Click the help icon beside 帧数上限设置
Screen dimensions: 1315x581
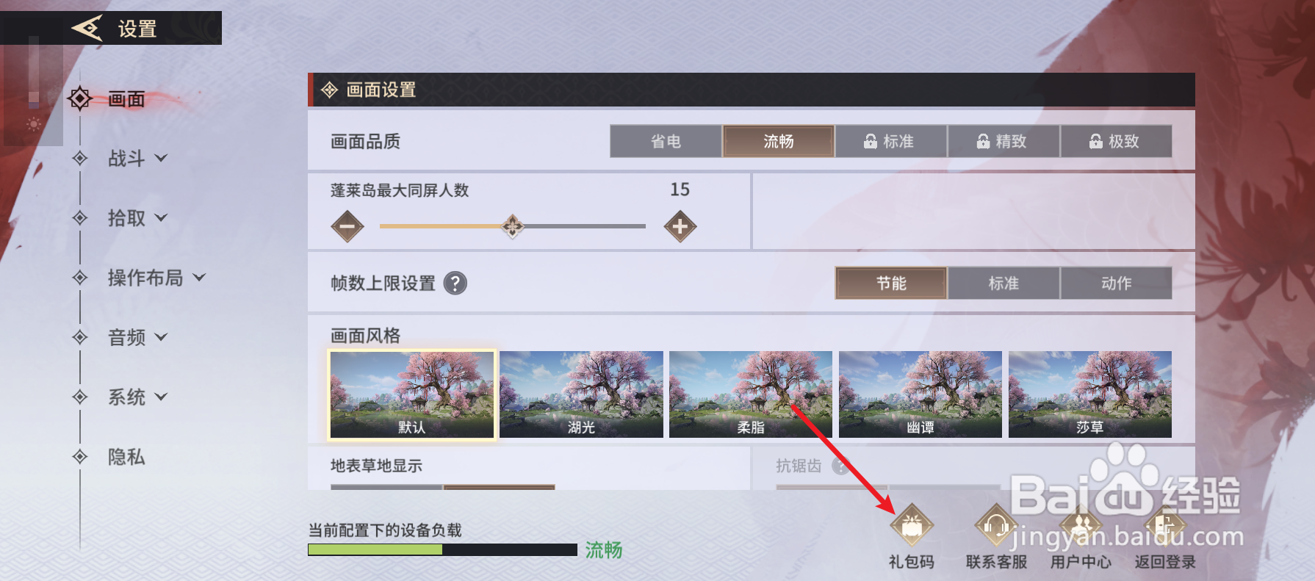[x=455, y=283]
